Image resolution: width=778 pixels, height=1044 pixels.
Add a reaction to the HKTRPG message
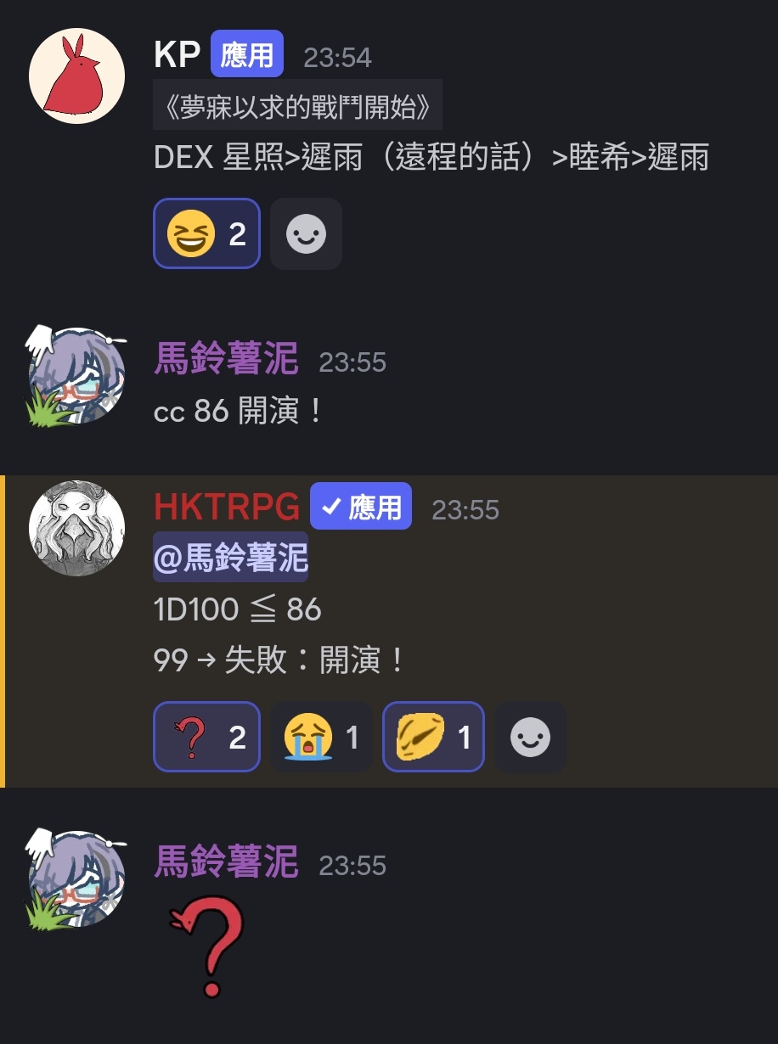[x=530, y=737]
